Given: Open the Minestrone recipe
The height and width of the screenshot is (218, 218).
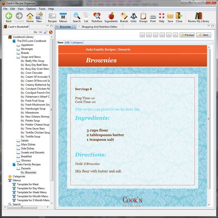Looking at the screenshot, I should coord(32,113).
